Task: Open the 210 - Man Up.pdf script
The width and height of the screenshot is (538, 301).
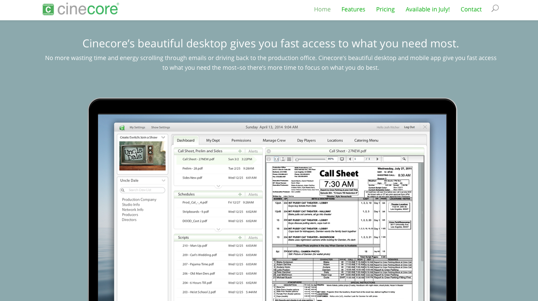Action: pos(195,246)
